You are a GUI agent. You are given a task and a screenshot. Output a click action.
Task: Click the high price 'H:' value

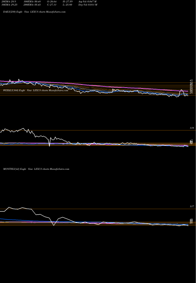tap(68, 2)
